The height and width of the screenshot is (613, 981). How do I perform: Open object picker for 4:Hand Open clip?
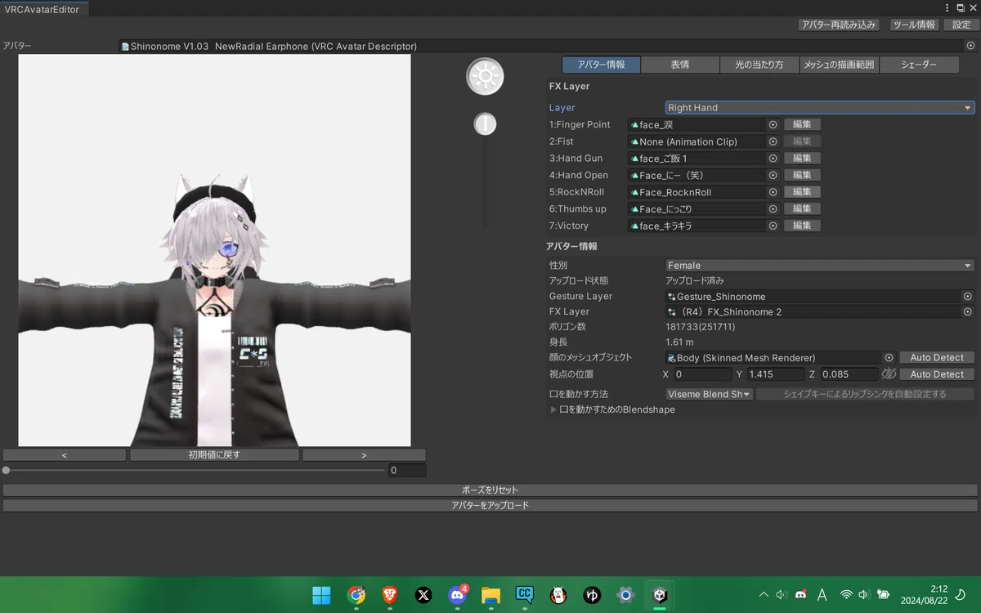[x=773, y=175]
